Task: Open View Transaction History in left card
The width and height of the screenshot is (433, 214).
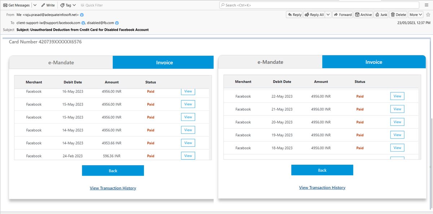Action: [113, 188]
